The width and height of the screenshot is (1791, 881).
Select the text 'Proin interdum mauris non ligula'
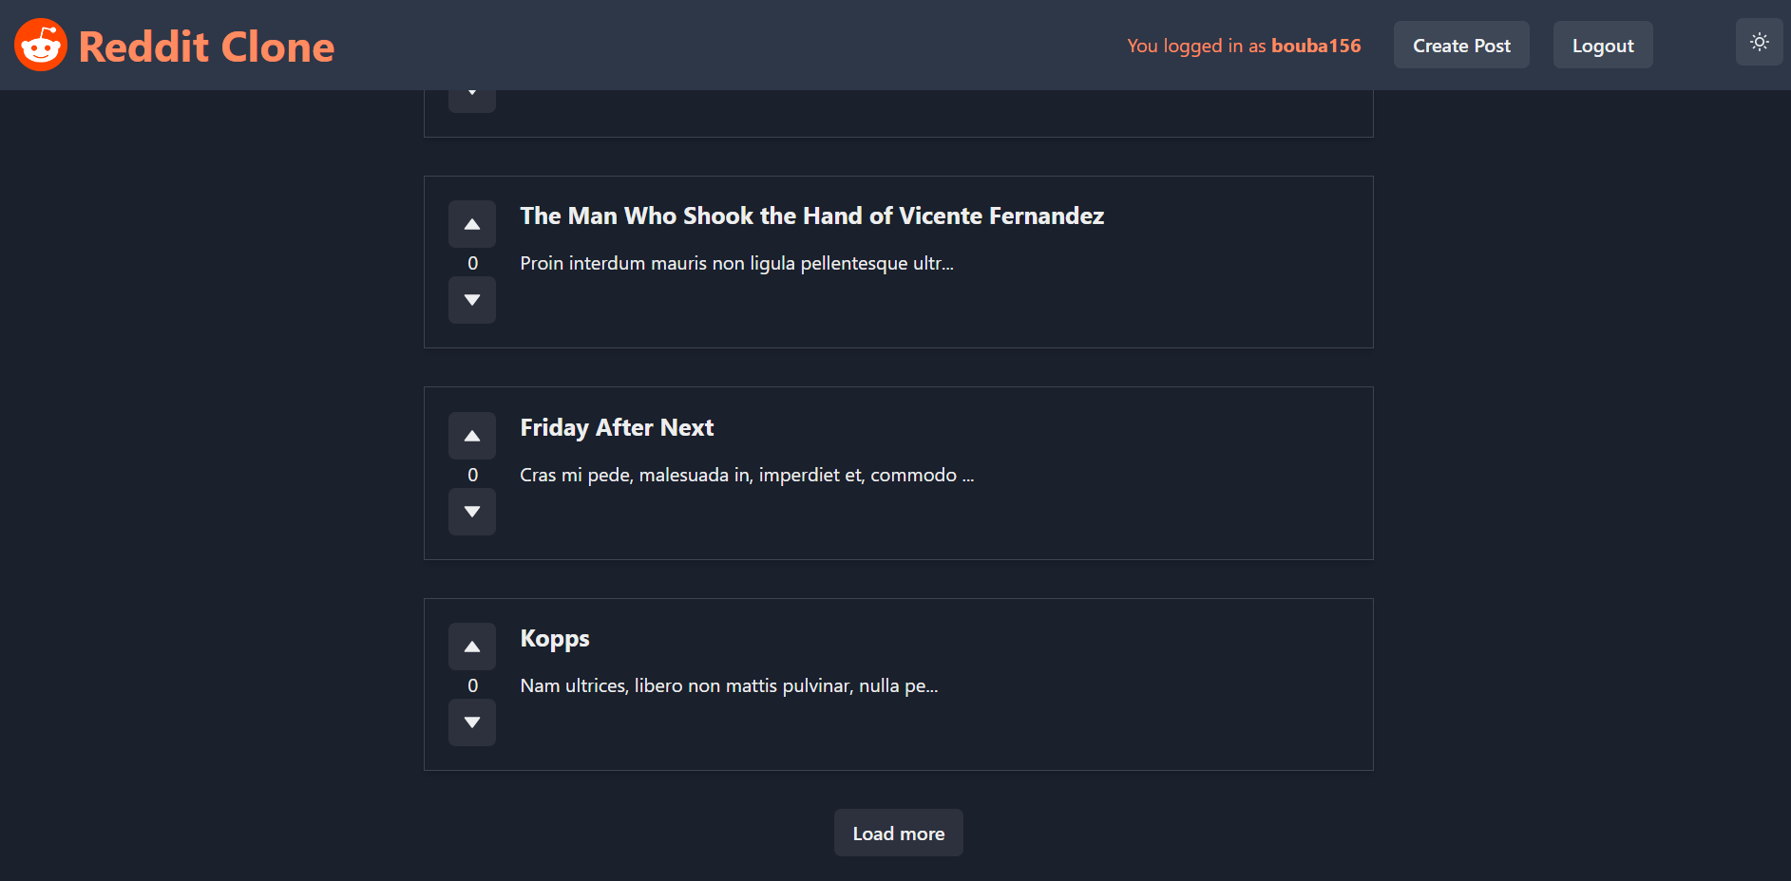coord(657,263)
